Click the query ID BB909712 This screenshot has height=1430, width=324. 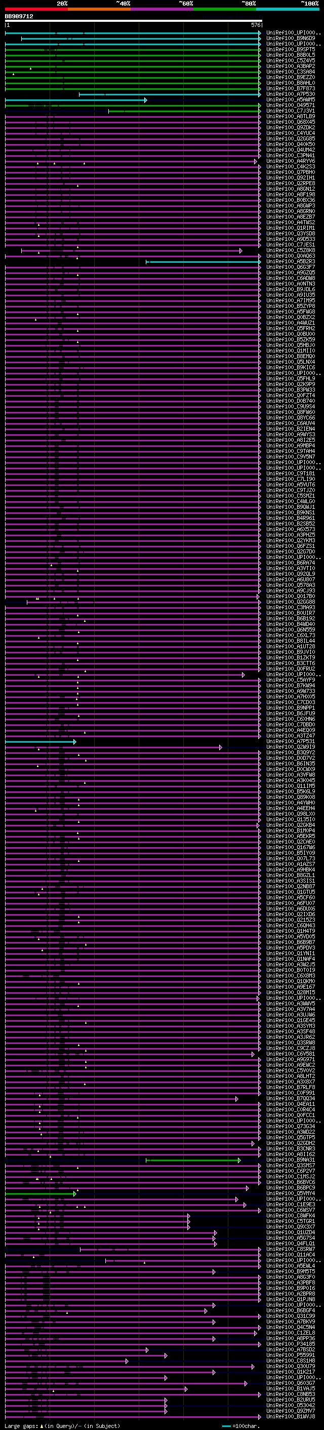point(19,17)
